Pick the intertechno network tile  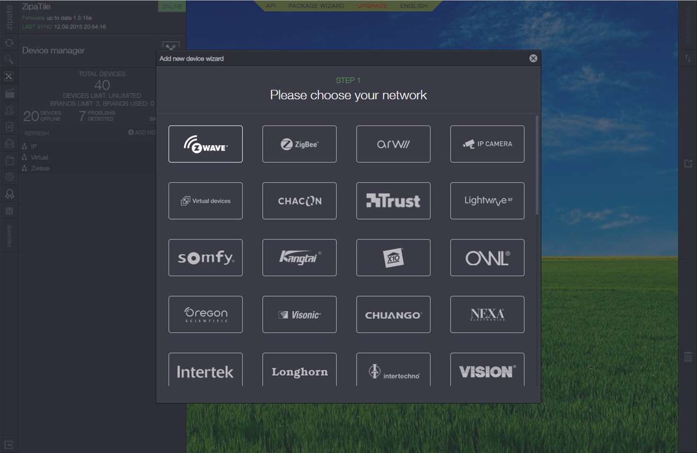393,369
